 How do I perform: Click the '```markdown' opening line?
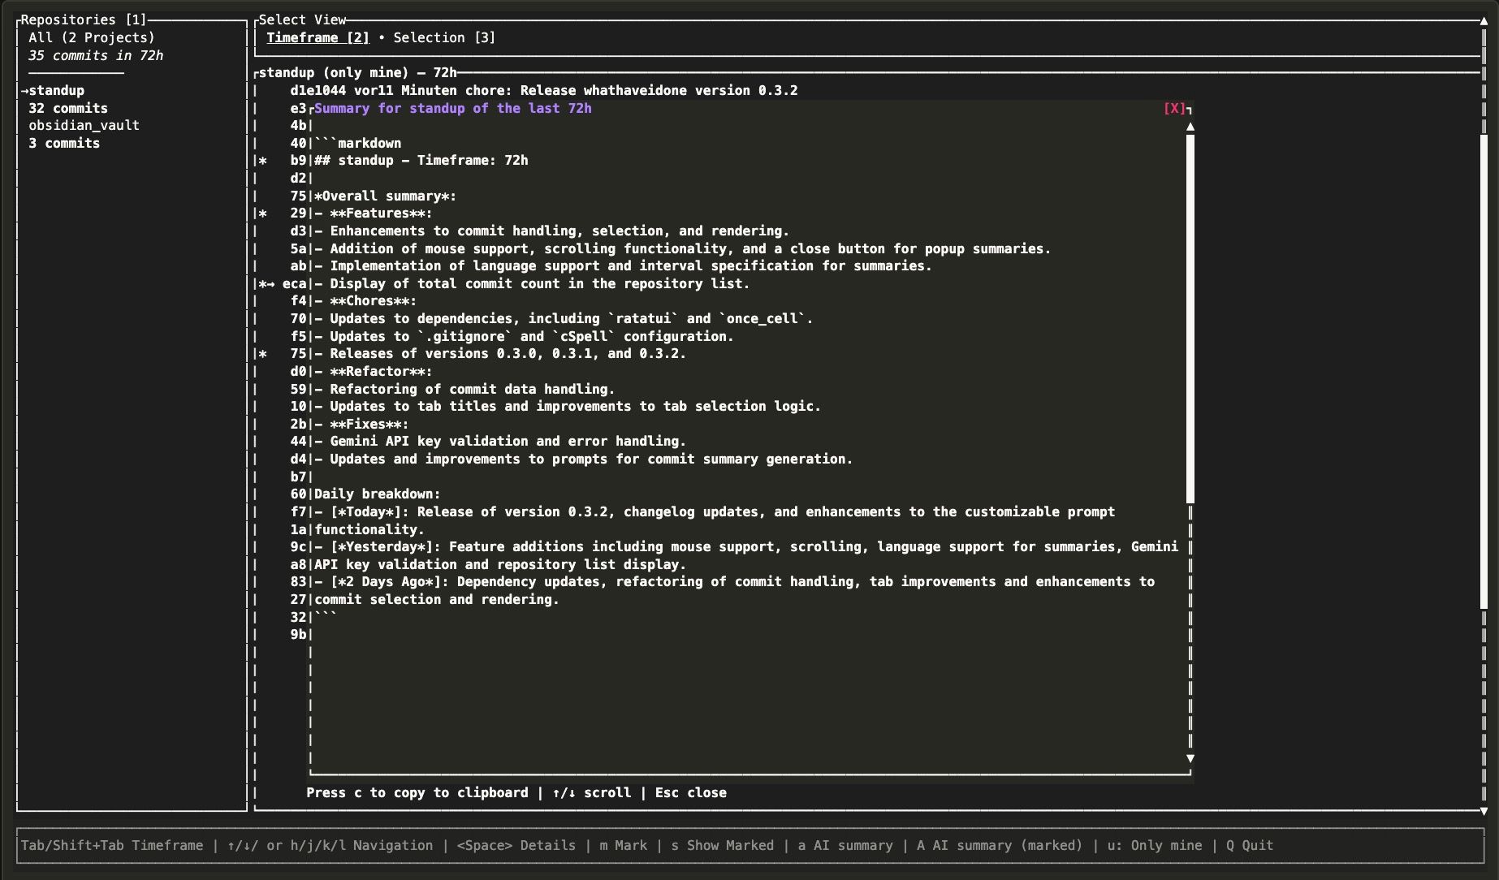[x=358, y=143]
